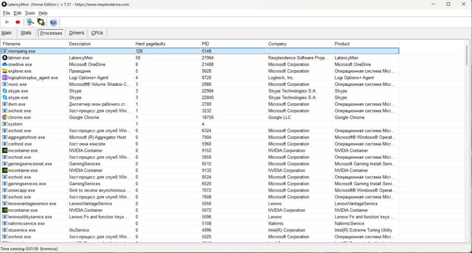Click the PID value 21964
472x253 pixels.
(x=208, y=58)
